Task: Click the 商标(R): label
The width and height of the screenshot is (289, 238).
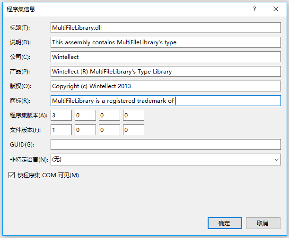Action: pyautogui.click(x=20, y=101)
